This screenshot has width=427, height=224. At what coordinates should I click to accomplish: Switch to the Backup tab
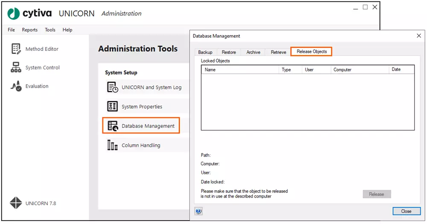(x=205, y=52)
